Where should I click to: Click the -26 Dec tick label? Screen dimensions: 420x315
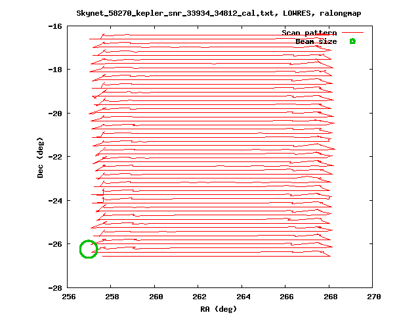tap(55, 244)
